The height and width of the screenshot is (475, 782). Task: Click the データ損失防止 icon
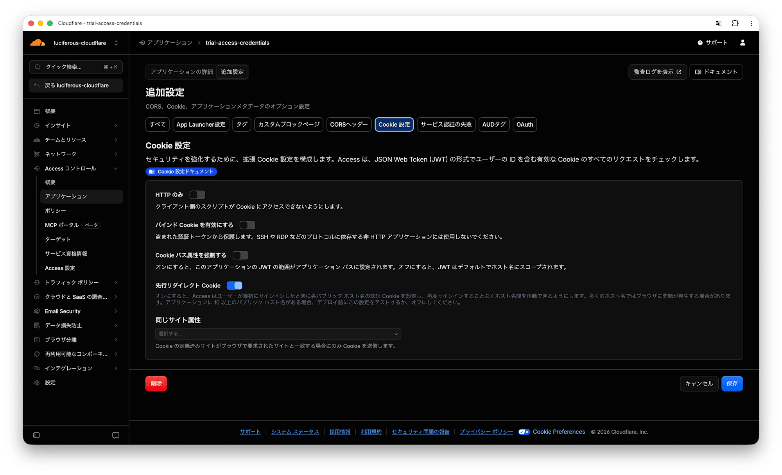point(37,325)
